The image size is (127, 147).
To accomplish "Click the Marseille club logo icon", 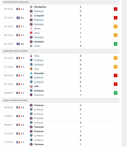I will click(31, 73).
